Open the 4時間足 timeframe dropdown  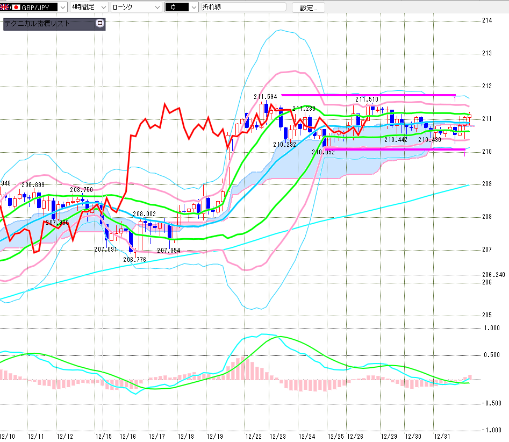click(104, 7)
